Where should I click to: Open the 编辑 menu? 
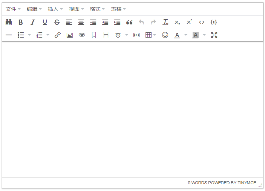(x=34, y=9)
